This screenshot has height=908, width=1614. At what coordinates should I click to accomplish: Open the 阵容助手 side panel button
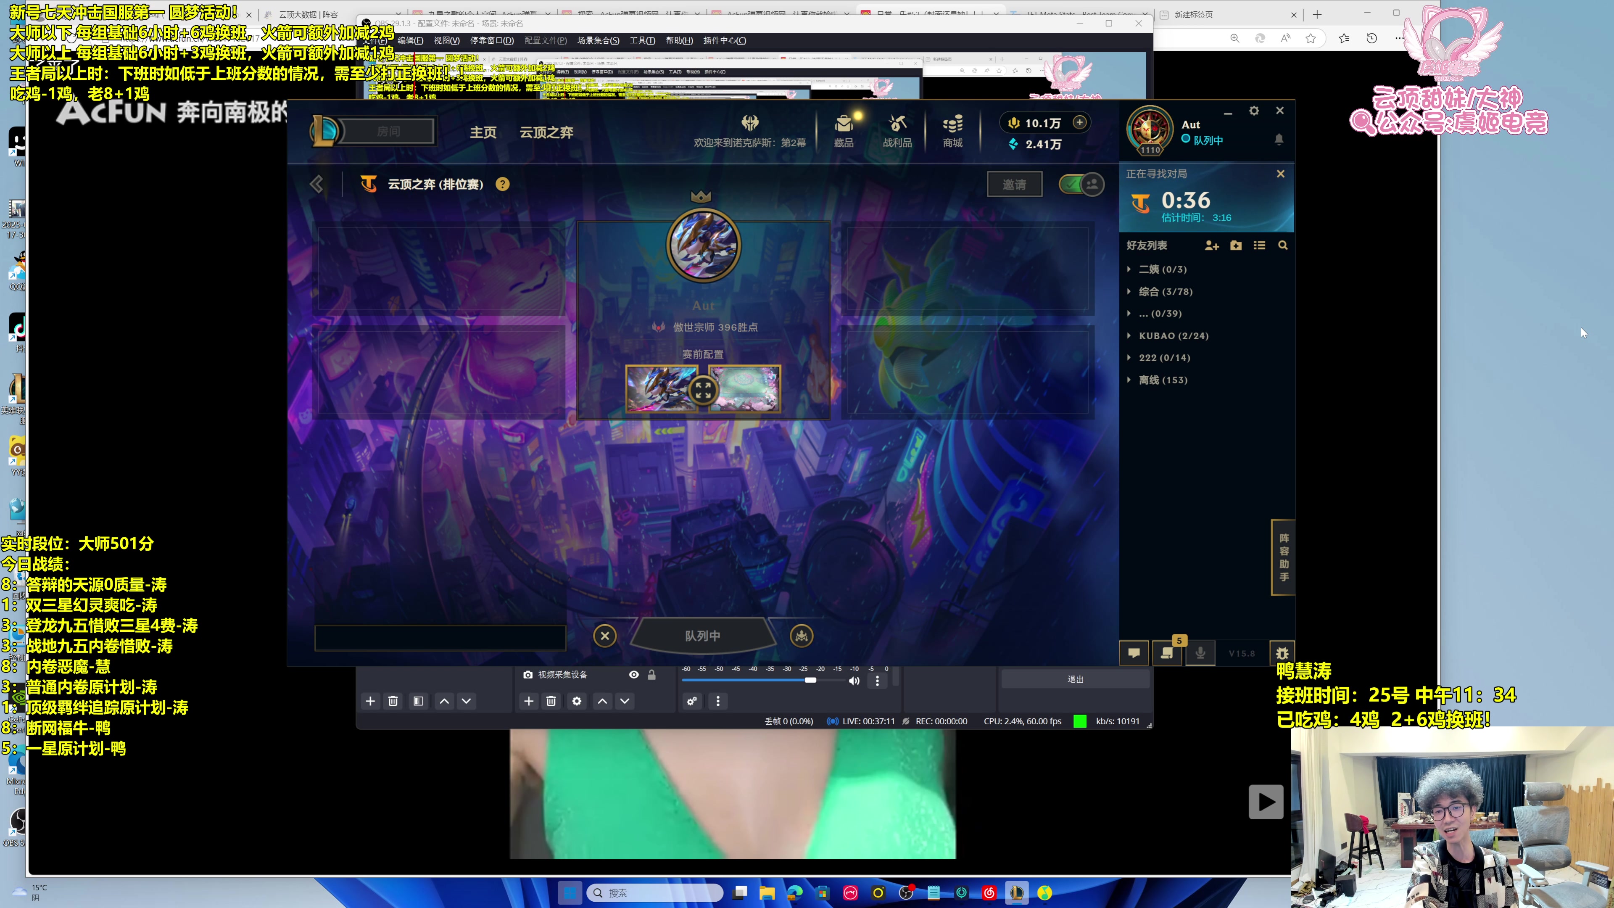tap(1283, 557)
